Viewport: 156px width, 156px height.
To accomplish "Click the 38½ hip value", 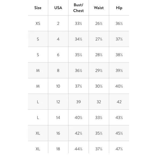I will tap(119, 55).
